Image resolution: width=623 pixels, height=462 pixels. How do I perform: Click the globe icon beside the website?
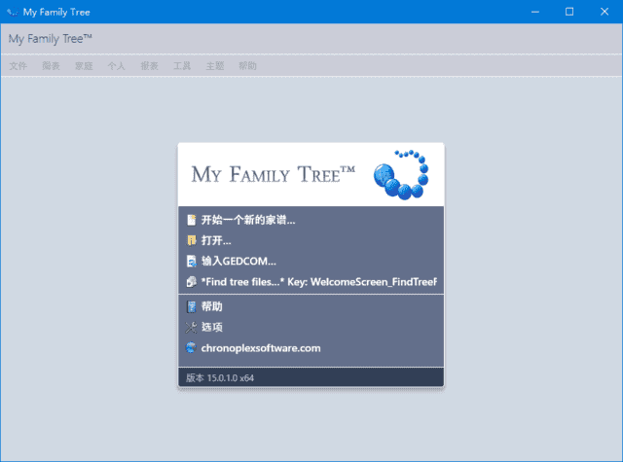pyautogui.click(x=192, y=347)
